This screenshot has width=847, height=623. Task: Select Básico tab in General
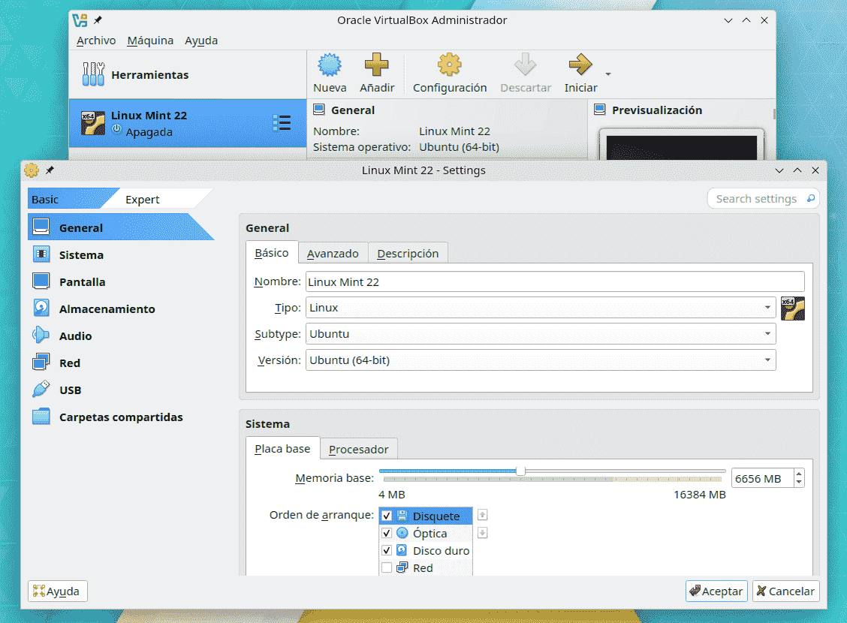[272, 253]
